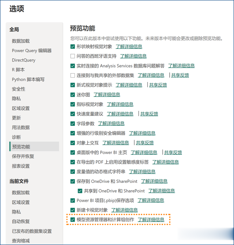Click 共享反馈 for 快速度量建议

click(149, 114)
